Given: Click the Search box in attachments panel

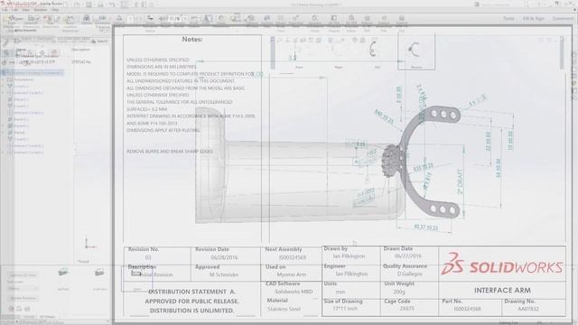Looking at the screenshot, I should click(x=100, y=42).
